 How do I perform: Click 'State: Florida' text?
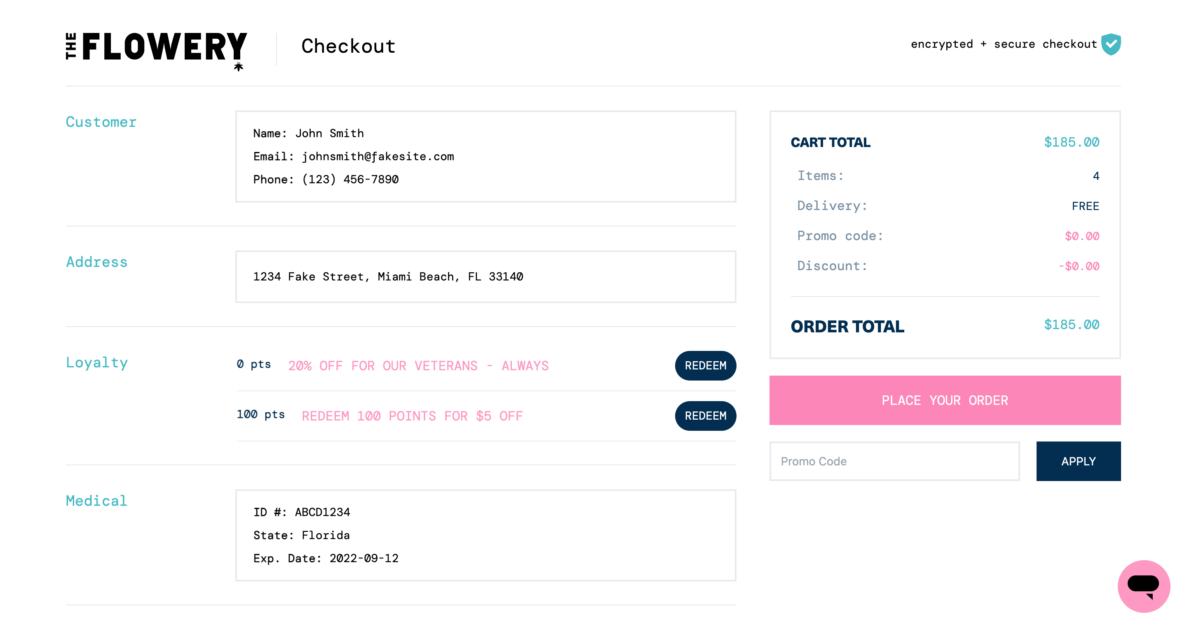pos(301,535)
